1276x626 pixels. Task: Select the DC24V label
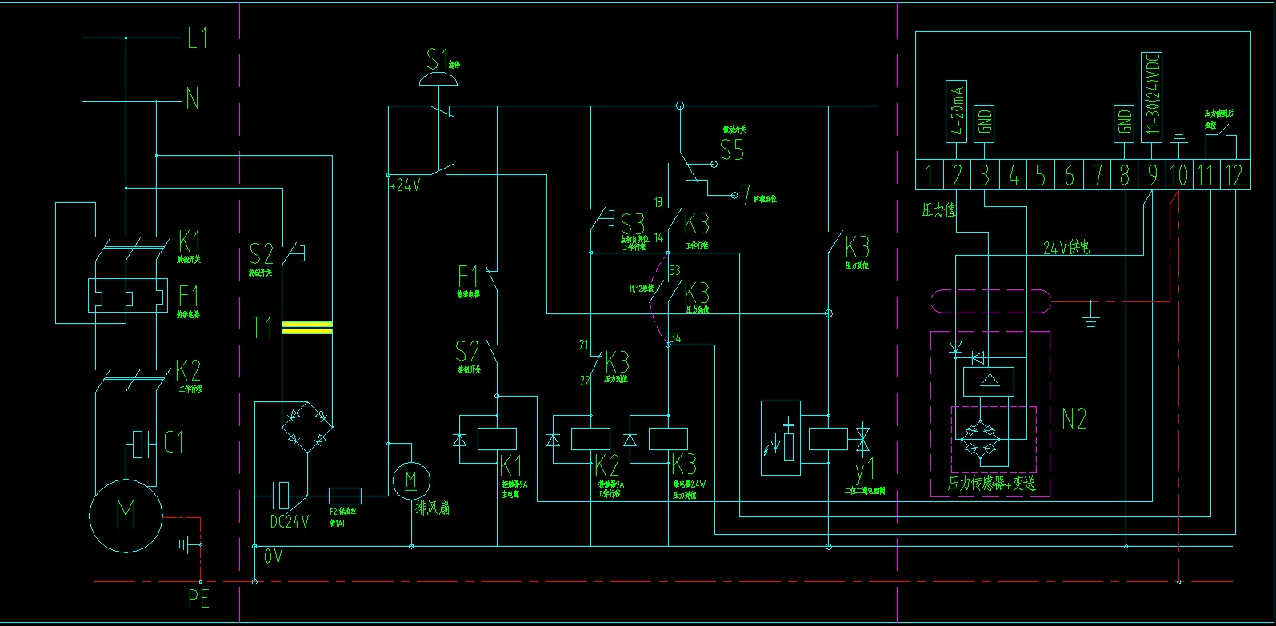pos(290,521)
